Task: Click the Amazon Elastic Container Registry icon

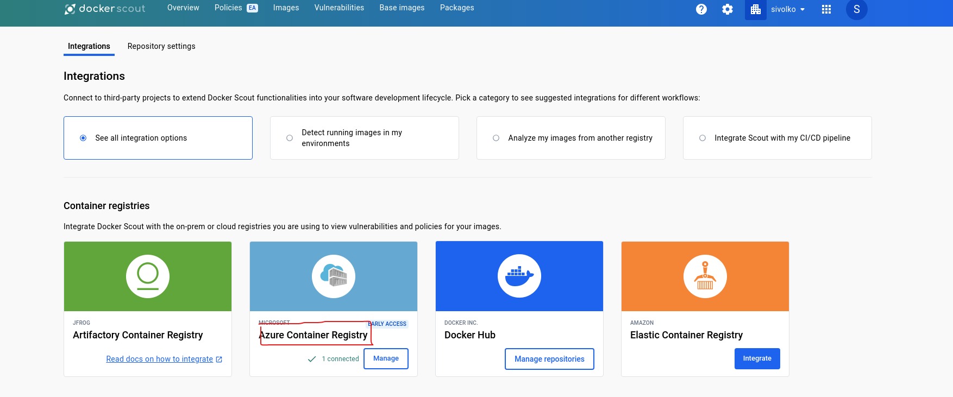Action: pos(705,276)
